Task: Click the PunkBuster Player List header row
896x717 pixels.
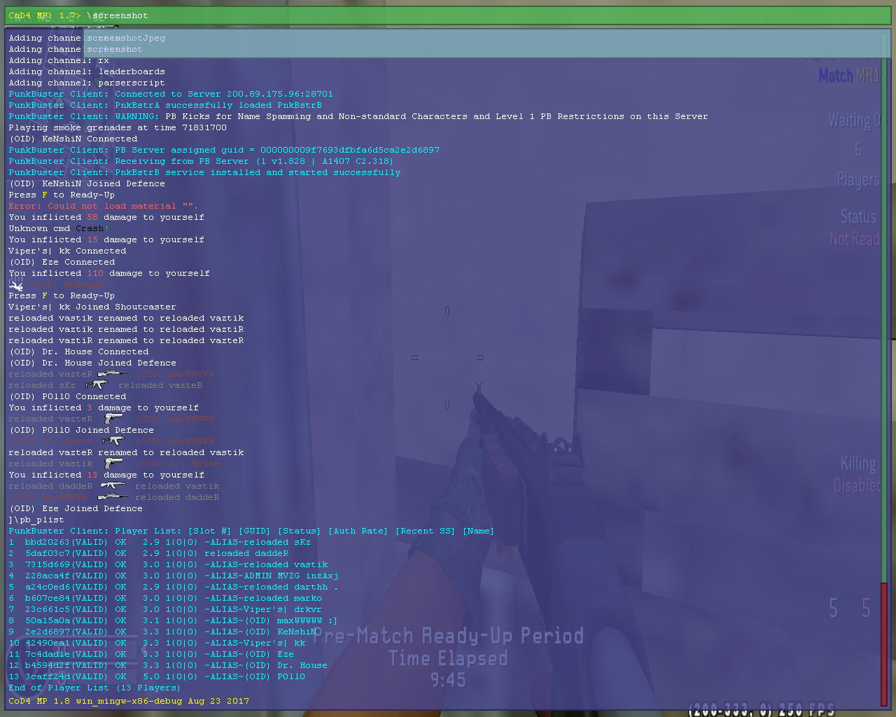Action: pyautogui.click(x=251, y=531)
